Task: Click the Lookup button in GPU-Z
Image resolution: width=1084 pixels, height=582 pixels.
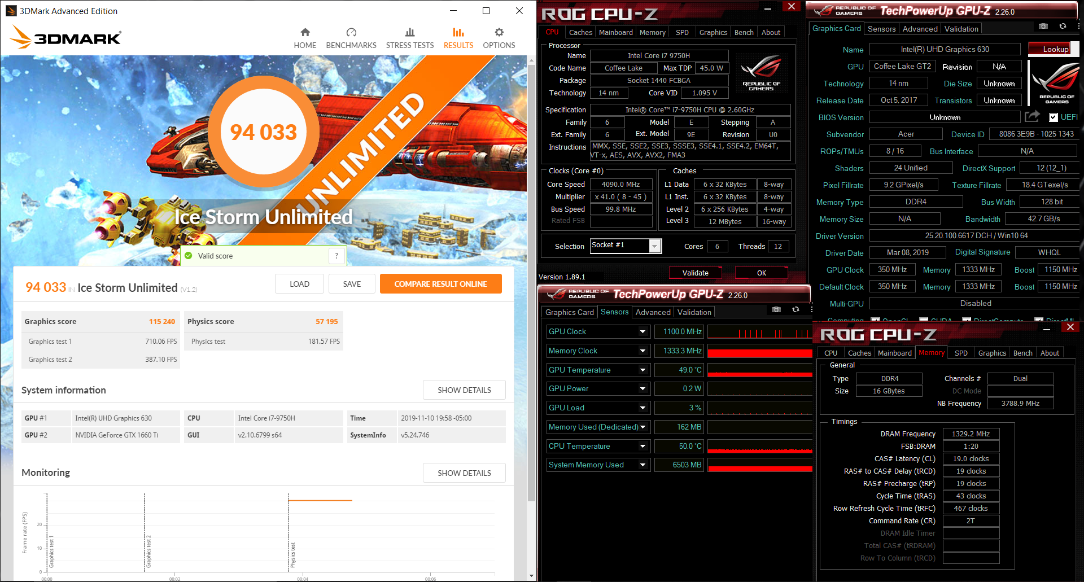Action: coord(1054,49)
